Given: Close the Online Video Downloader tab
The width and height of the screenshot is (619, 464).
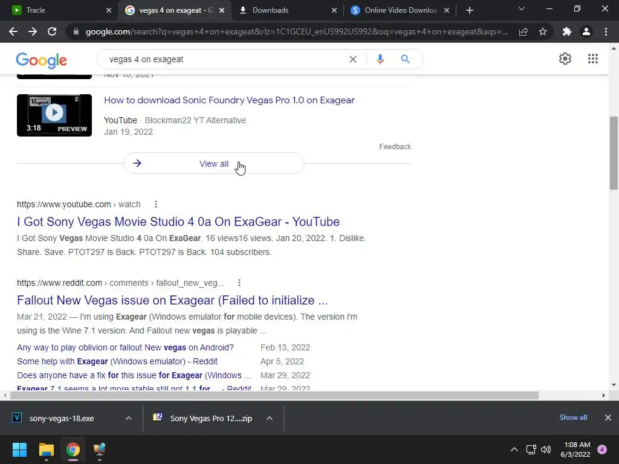Looking at the screenshot, I should [x=447, y=10].
